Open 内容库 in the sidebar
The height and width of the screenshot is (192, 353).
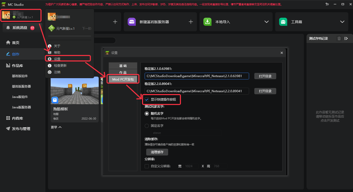(17, 118)
